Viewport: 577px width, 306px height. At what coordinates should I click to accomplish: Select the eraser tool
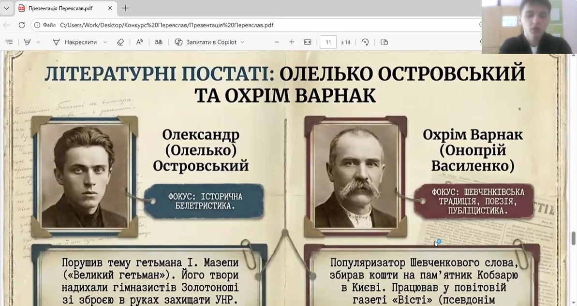[x=120, y=42]
